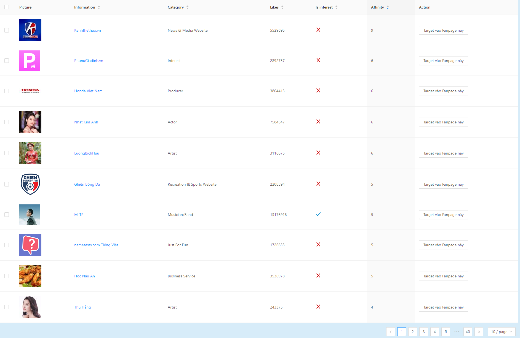Jump to page 2
The height and width of the screenshot is (338, 520).
coord(413,332)
